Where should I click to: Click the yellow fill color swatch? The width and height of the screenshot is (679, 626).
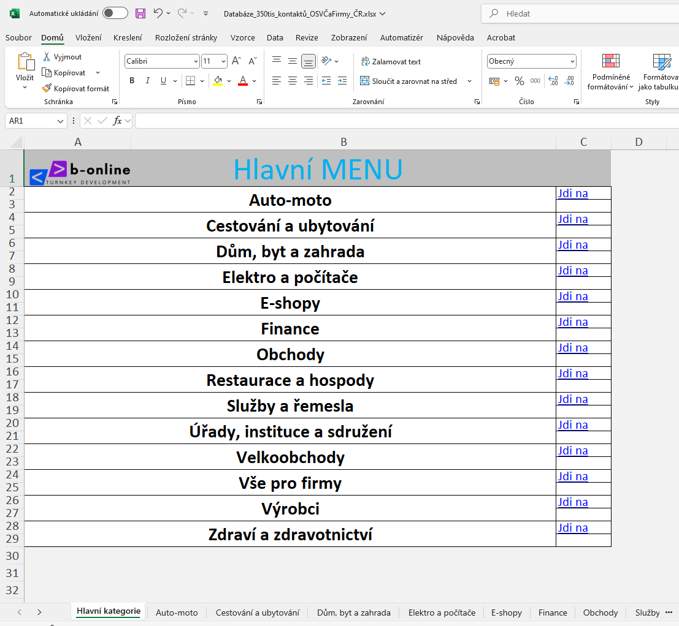click(x=218, y=81)
